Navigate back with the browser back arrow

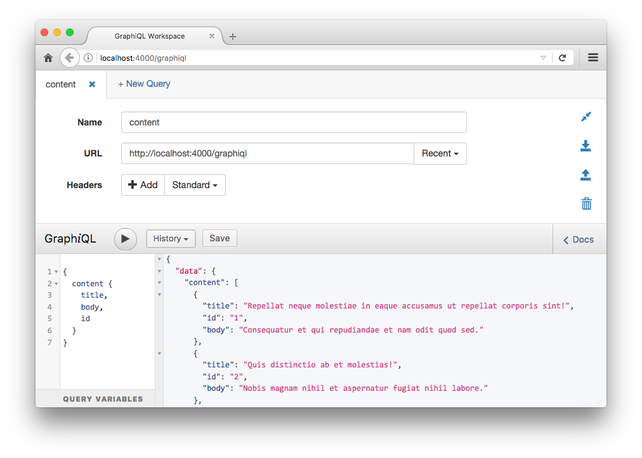coord(70,57)
